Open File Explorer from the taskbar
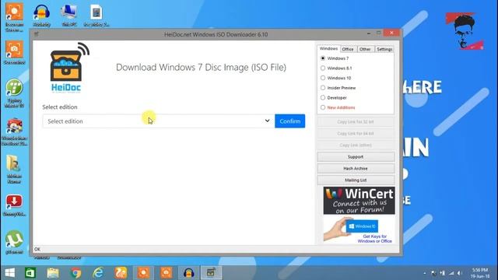This screenshot has height=280, width=498. (x=53, y=273)
